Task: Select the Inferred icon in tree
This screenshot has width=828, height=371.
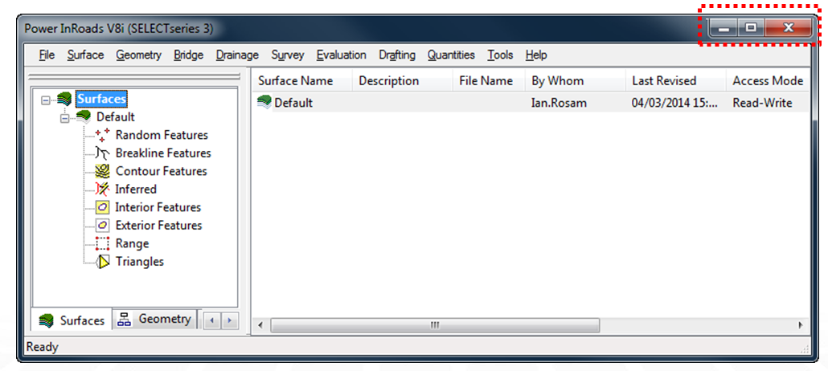Action: [x=103, y=189]
